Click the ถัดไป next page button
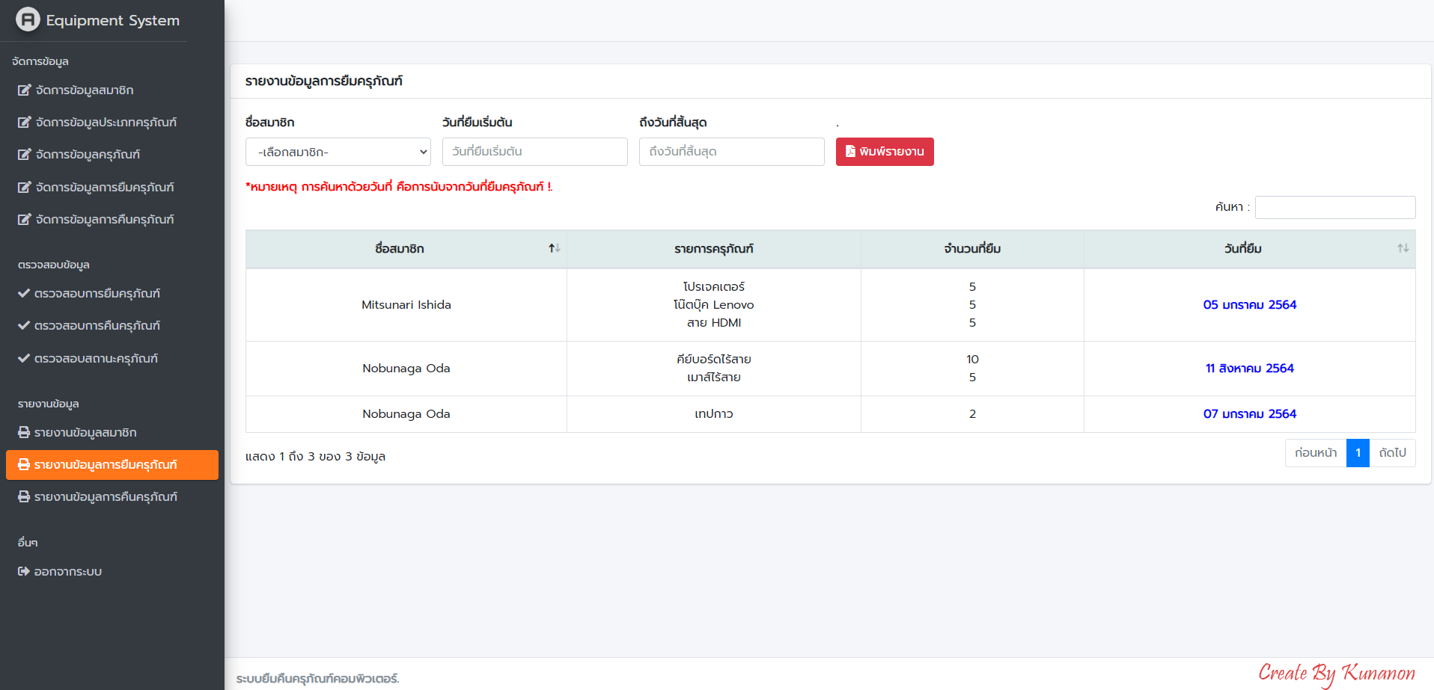The width and height of the screenshot is (1434, 690). tap(1392, 453)
